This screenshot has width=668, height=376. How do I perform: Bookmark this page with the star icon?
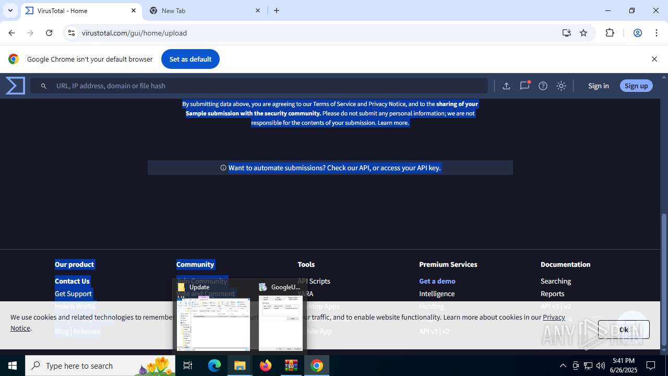tap(583, 33)
